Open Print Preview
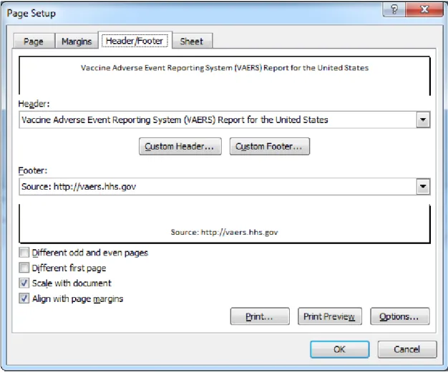This screenshot has width=448, height=375. tap(330, 316)
